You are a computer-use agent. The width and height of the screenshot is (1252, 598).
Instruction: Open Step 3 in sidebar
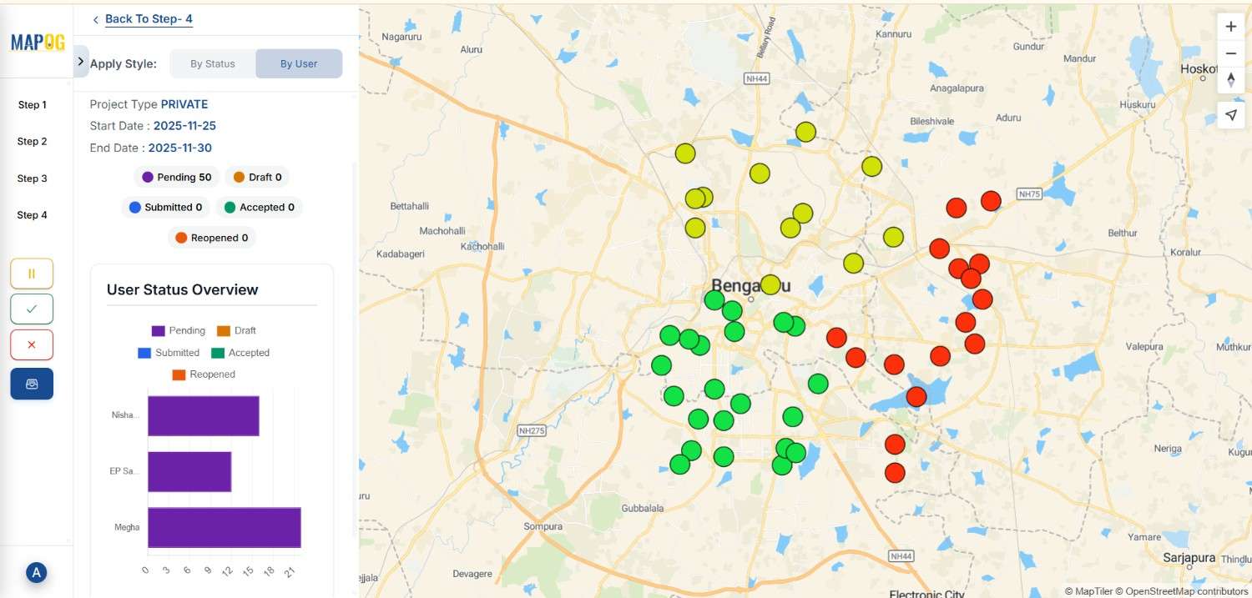(x=33, y=178)
